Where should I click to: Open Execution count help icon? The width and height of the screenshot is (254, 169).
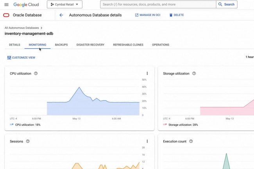(x=191, y=141)
